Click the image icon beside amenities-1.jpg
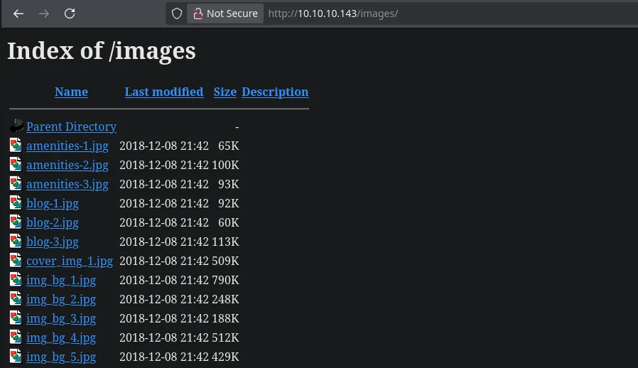638x368 pixels. pos(16,146)
